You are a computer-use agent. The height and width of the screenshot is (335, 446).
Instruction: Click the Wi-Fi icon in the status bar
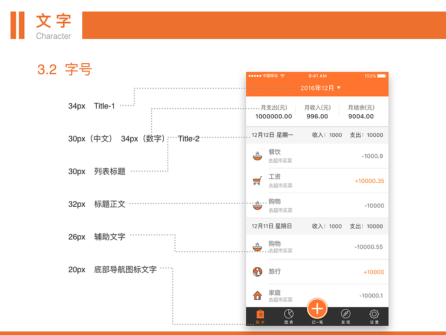click(282, 76)
